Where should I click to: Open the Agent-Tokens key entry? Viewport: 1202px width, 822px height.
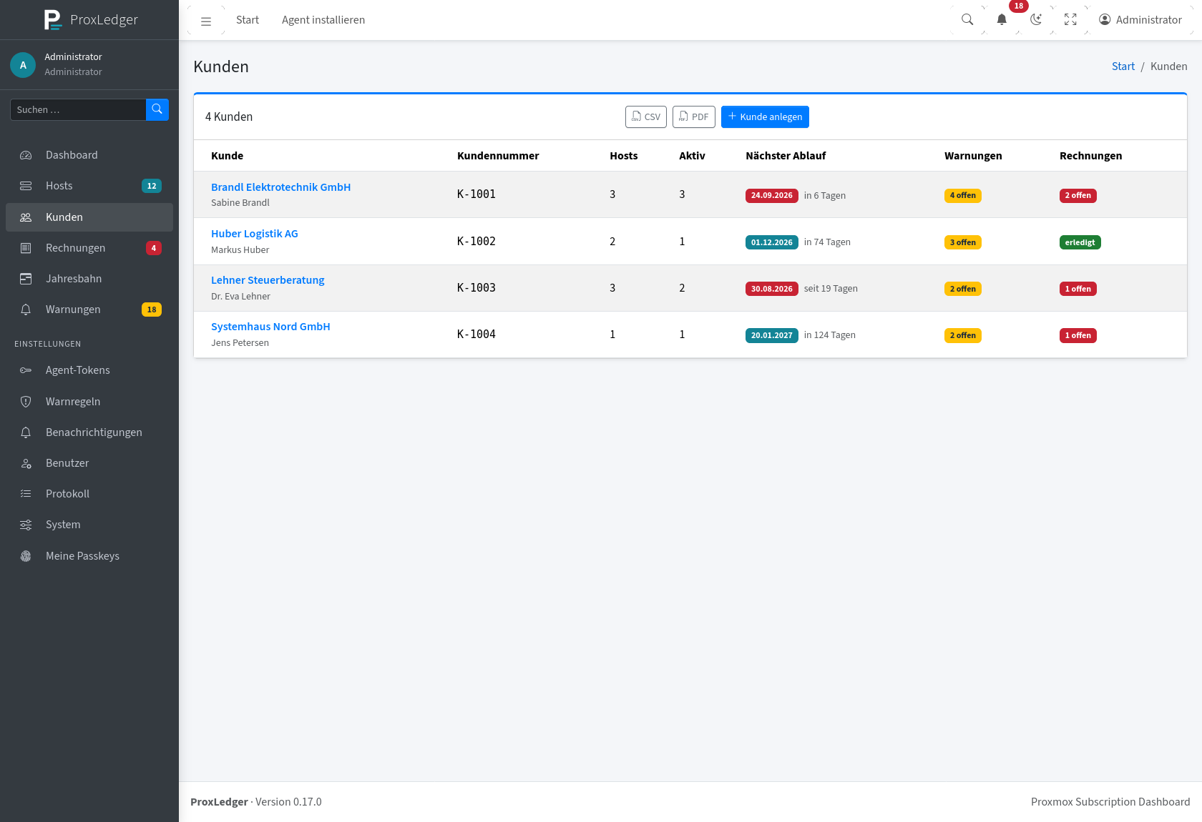coord(89,370)
